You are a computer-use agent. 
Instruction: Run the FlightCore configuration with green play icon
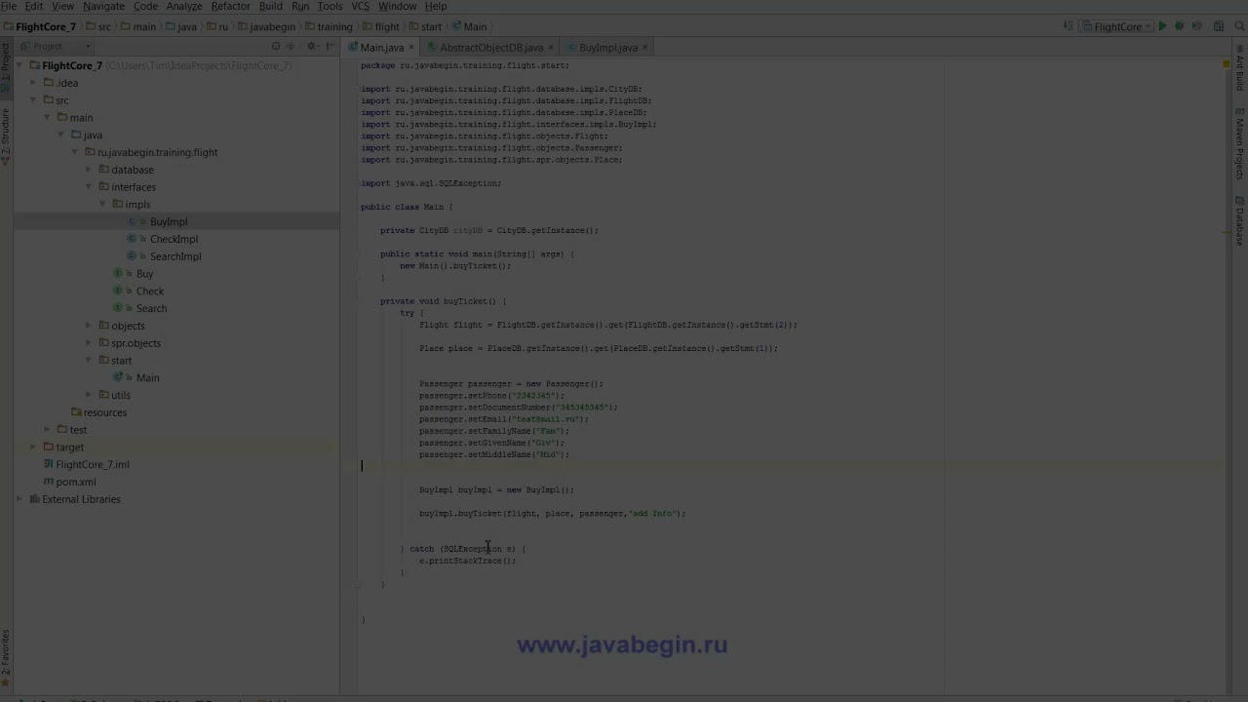1162,27
